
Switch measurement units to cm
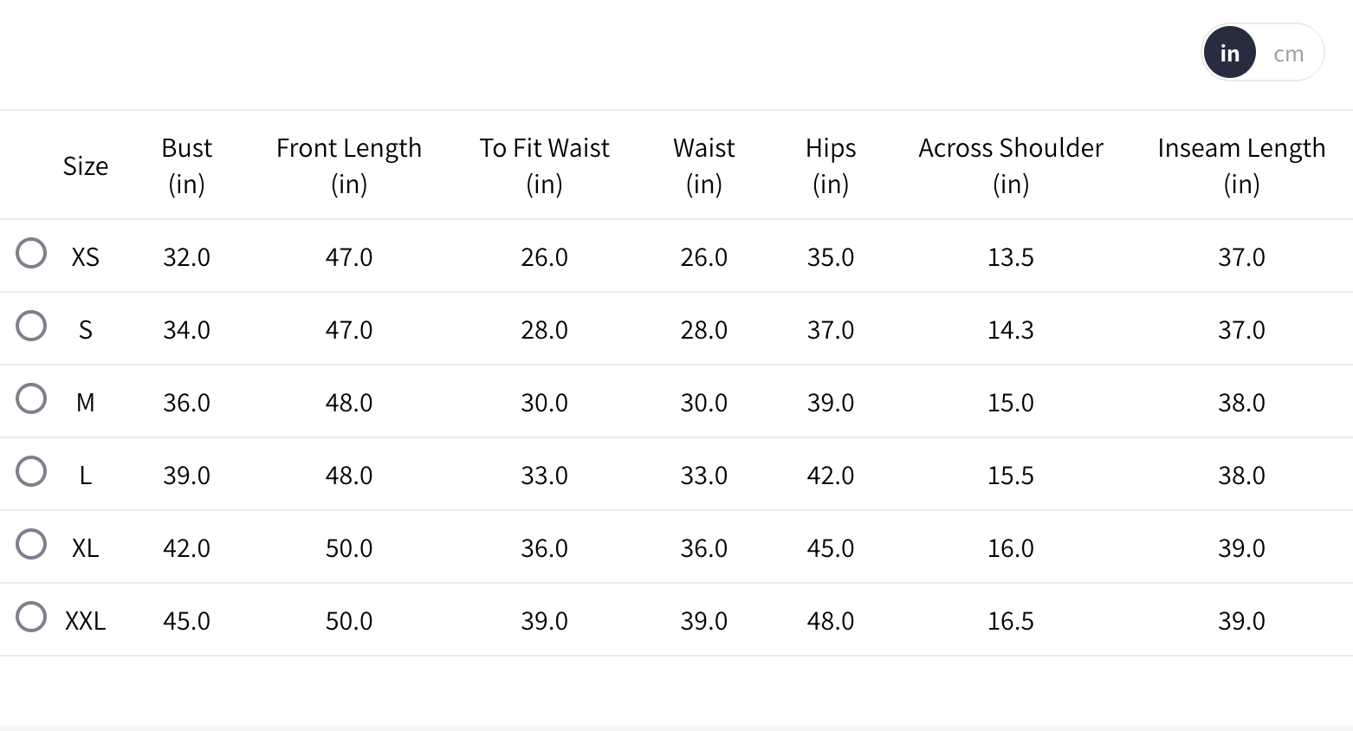coord(1288,54)
